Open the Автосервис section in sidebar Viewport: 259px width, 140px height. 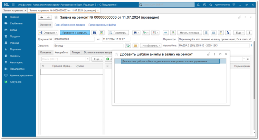[x=16, y=62]
